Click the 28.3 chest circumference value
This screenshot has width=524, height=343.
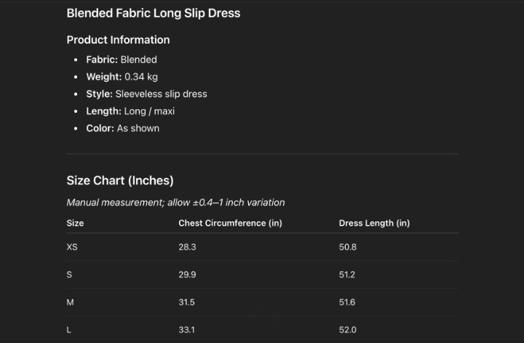coord(187,247)
